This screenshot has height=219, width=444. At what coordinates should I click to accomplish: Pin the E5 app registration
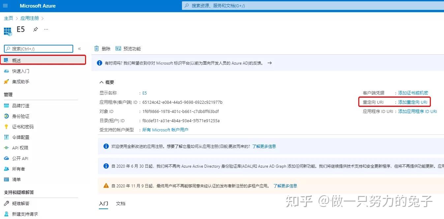[36, 29]
